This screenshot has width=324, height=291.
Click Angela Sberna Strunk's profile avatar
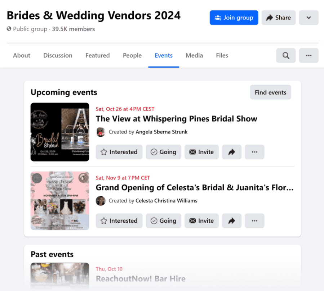click(101, 132)
